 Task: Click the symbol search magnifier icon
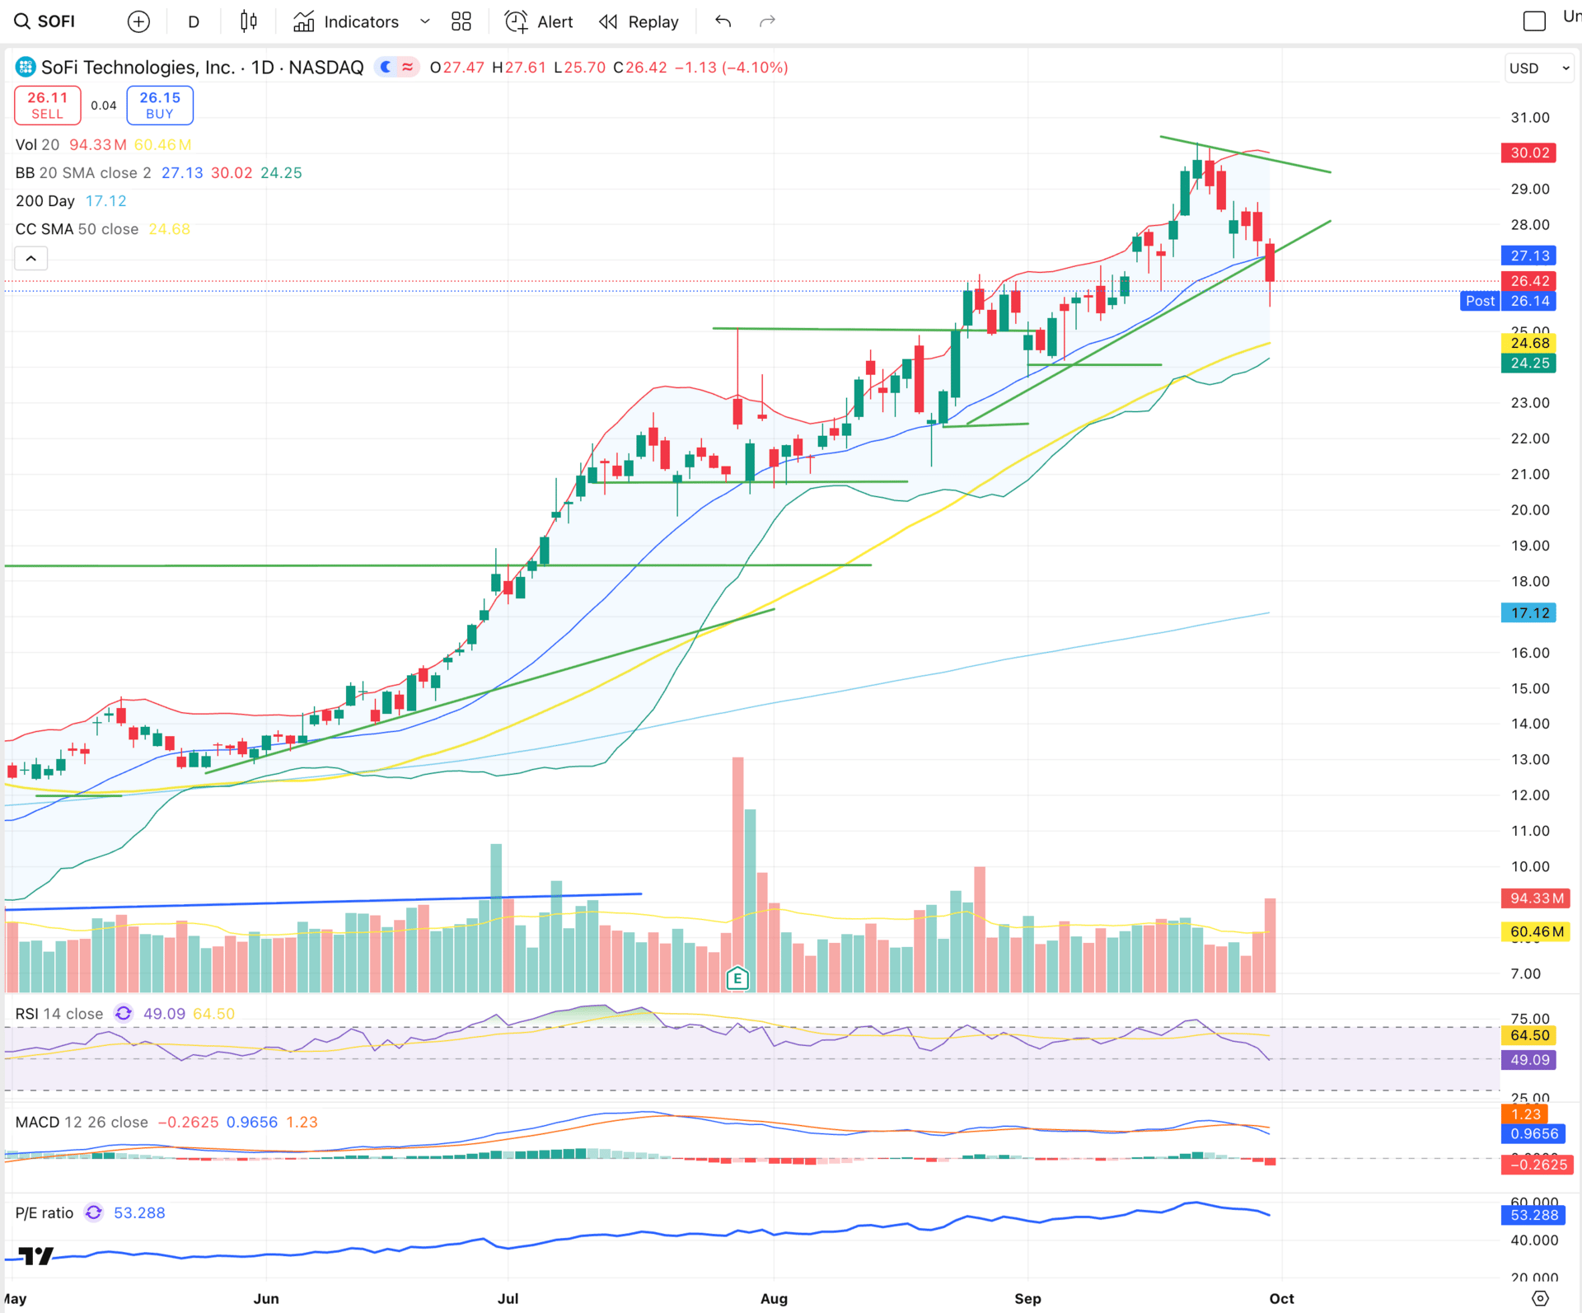(22, 21)
